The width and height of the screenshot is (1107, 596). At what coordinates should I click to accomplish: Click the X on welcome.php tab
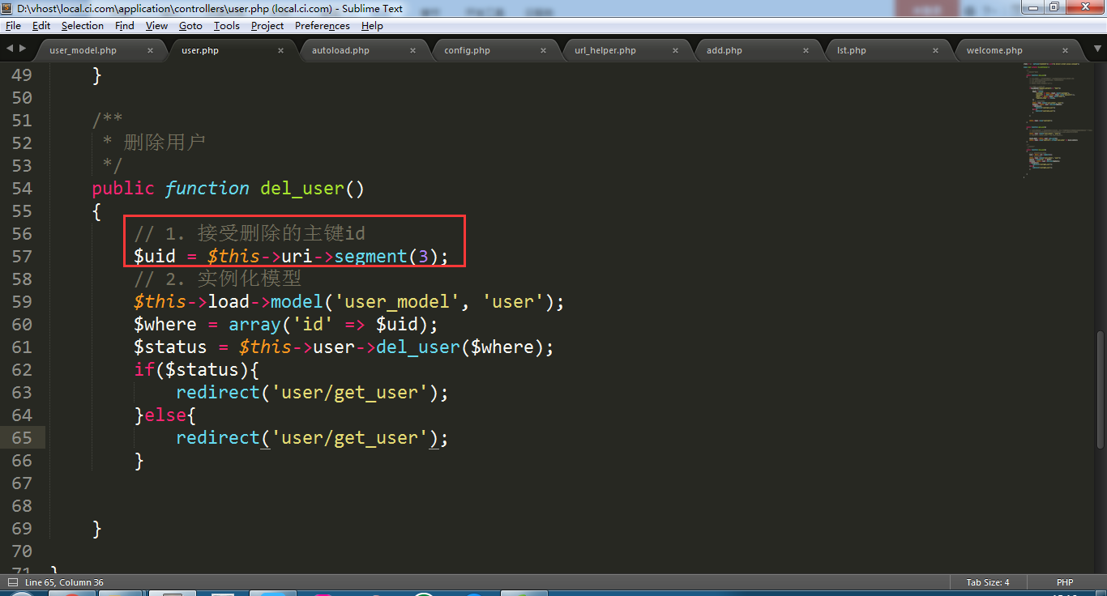tap(1067, 50)
